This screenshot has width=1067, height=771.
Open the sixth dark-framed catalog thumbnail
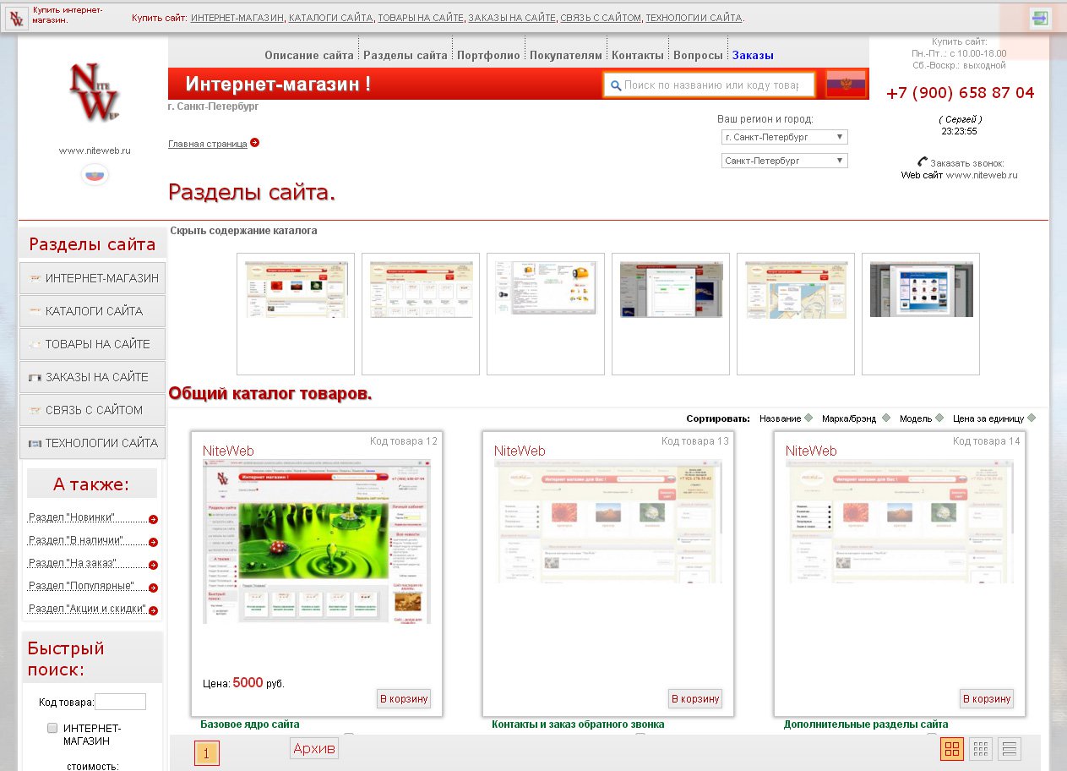[921, 314]
